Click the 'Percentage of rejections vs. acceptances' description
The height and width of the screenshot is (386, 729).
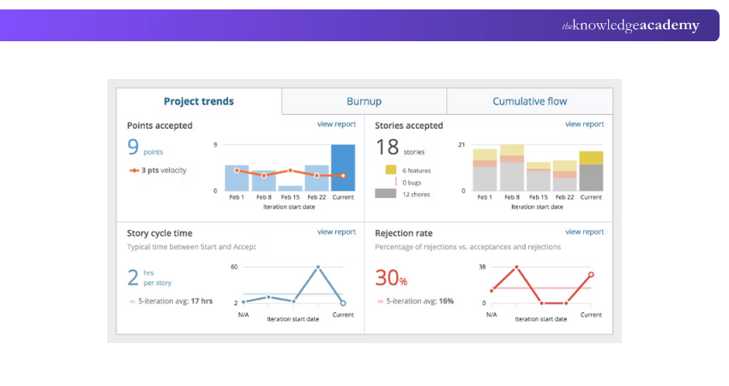(467, 247)
